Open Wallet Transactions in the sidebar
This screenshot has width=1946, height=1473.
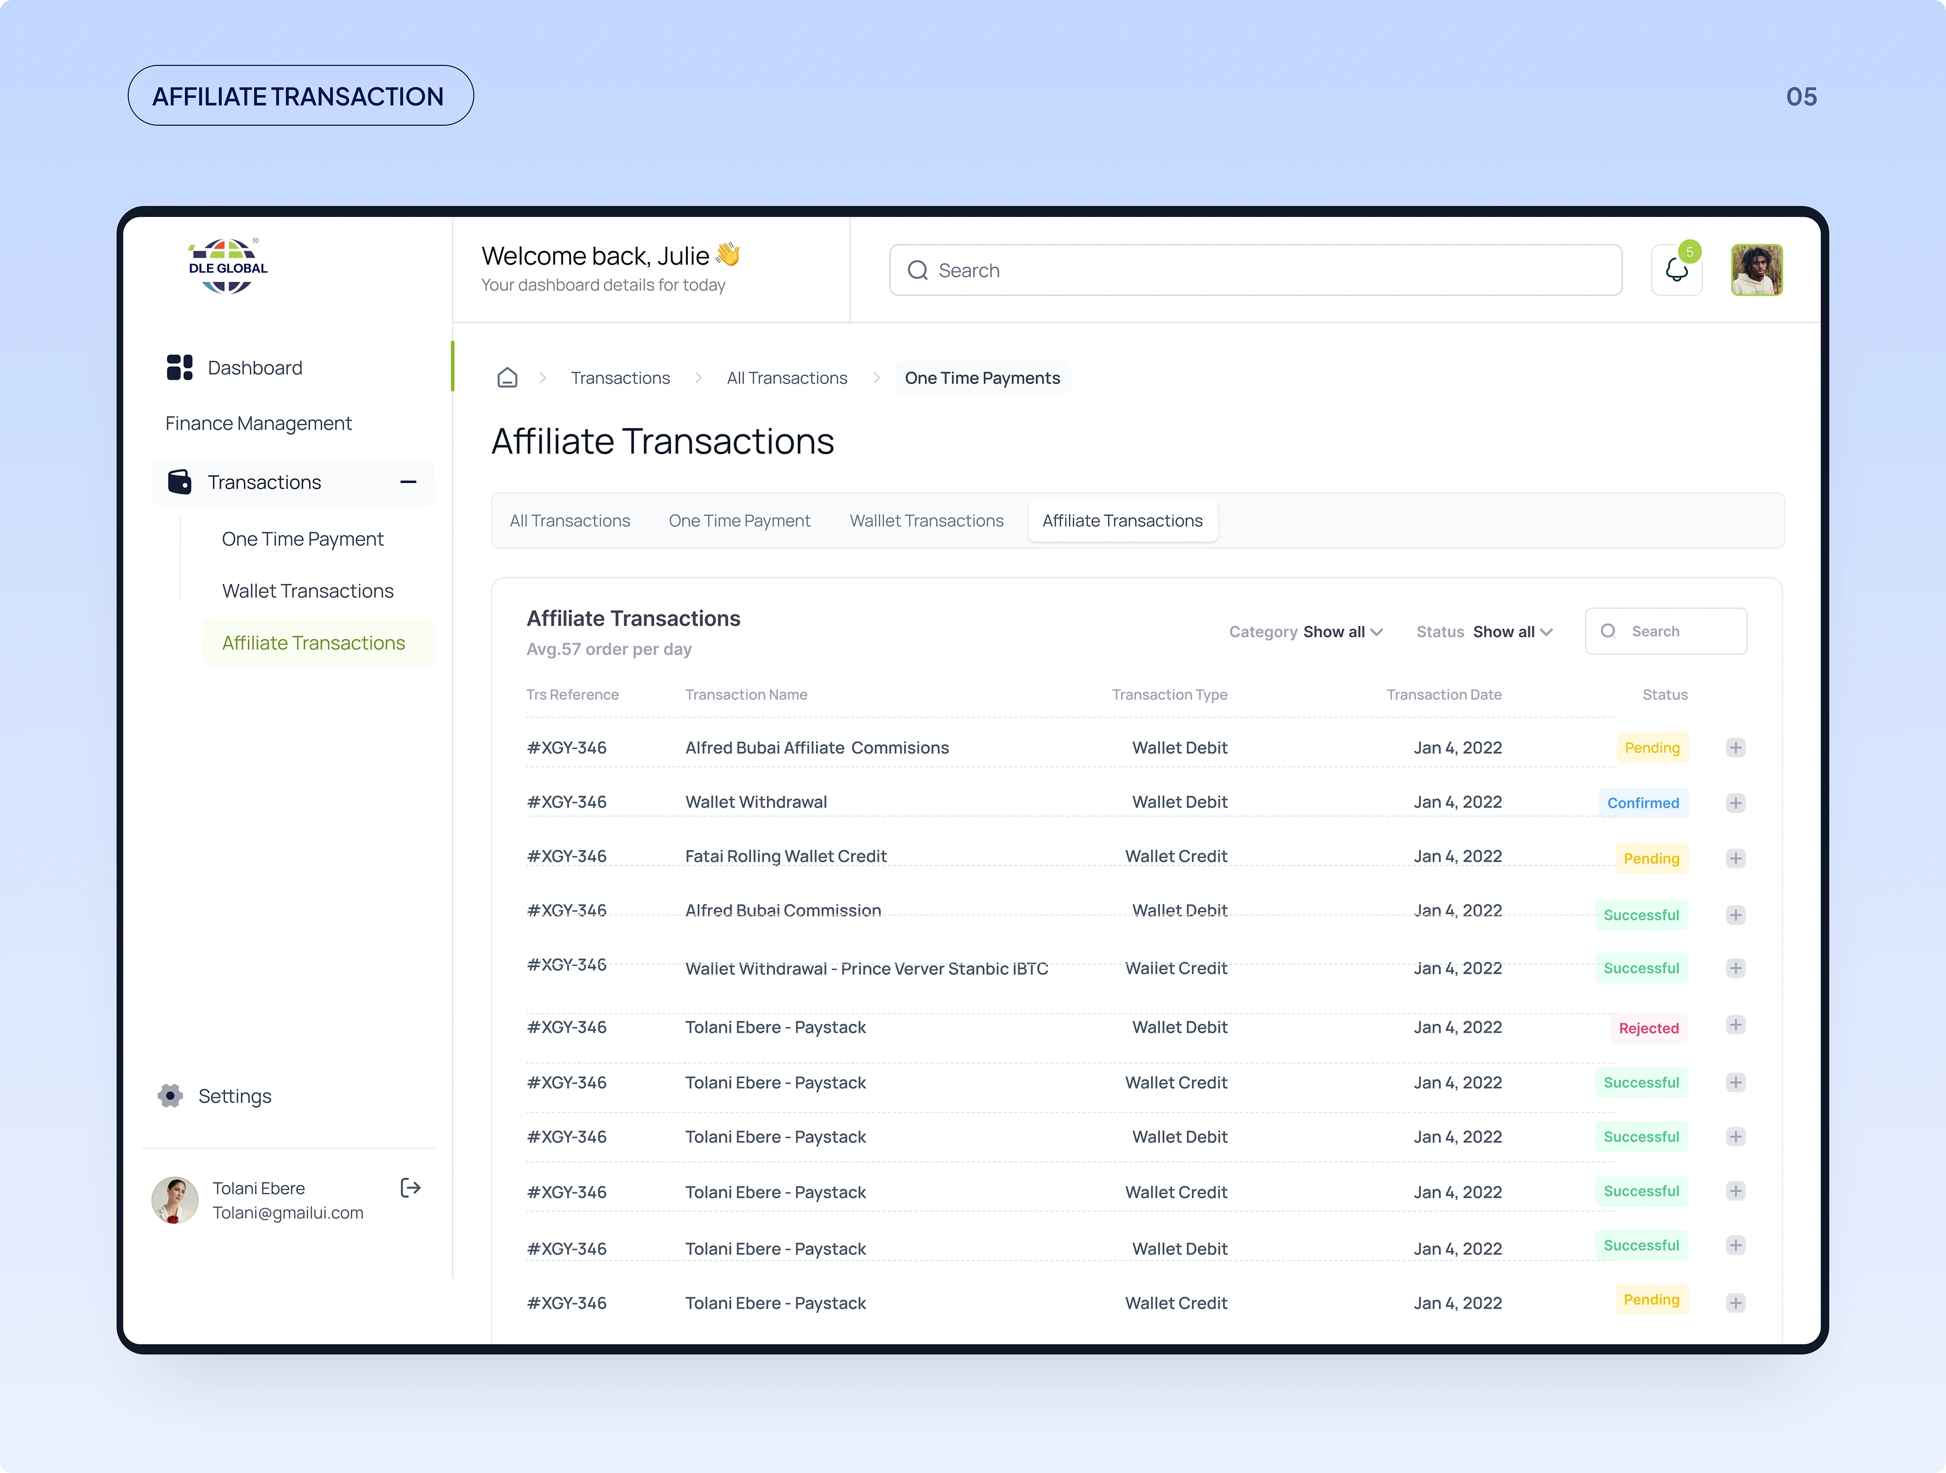pyautogui.click(x=307, y=592)
